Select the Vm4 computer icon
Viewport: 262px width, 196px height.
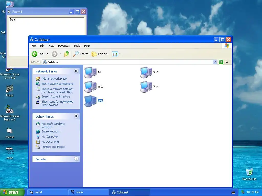[146, 87]
